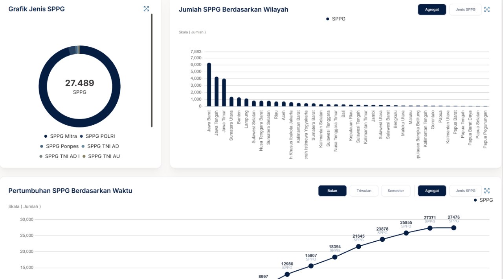Toggle SPPG legend in the Pertumbuhan chart
The height and width of the screenshot is (279, 503).
[483, 200]
